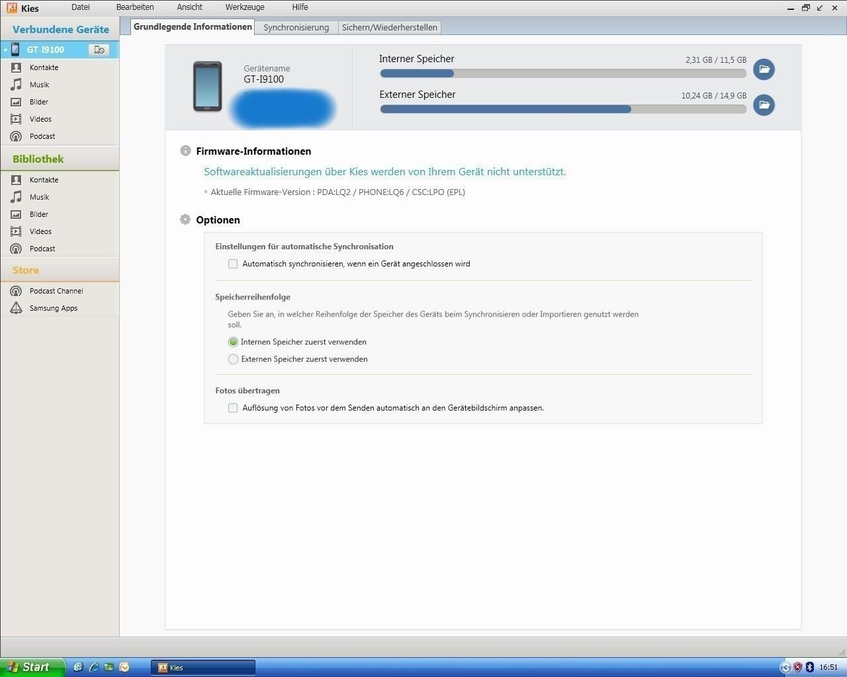Screen dimensions: 847x677
Task: Click the disconnect icon beside GT-I9100
Action: click(99, 50)
